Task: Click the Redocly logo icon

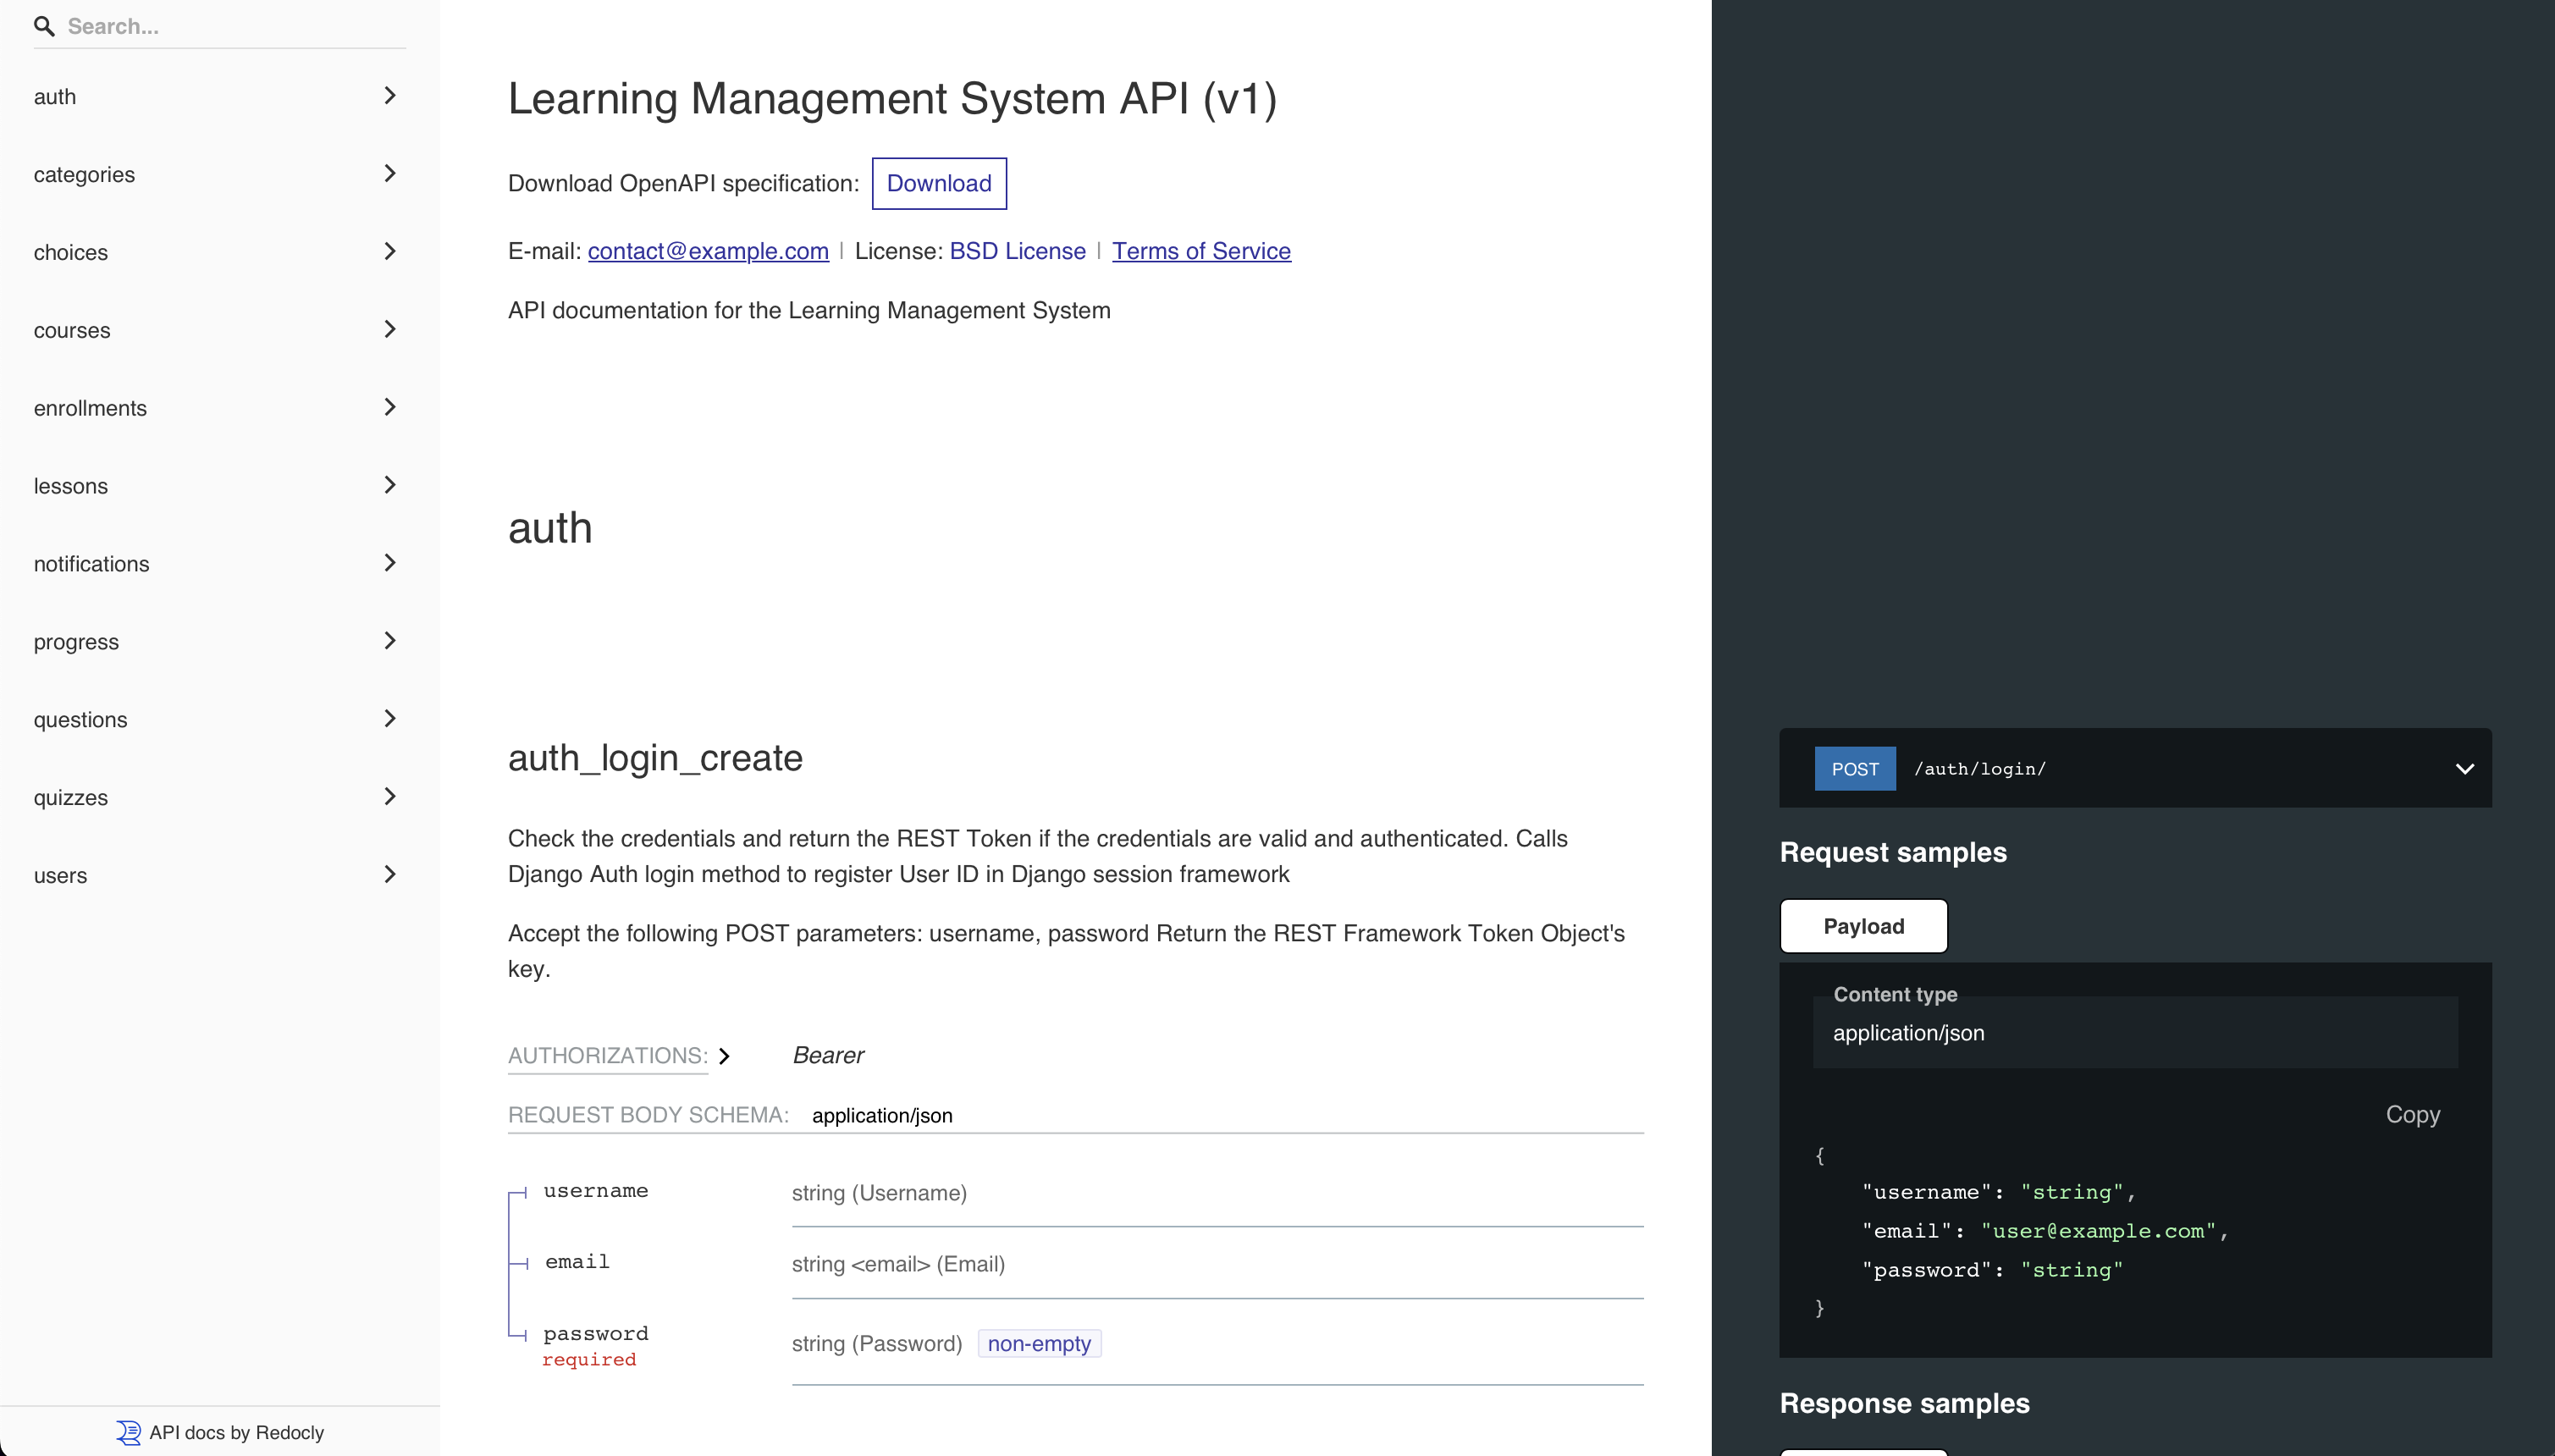Action: [x=128, y=1432]
